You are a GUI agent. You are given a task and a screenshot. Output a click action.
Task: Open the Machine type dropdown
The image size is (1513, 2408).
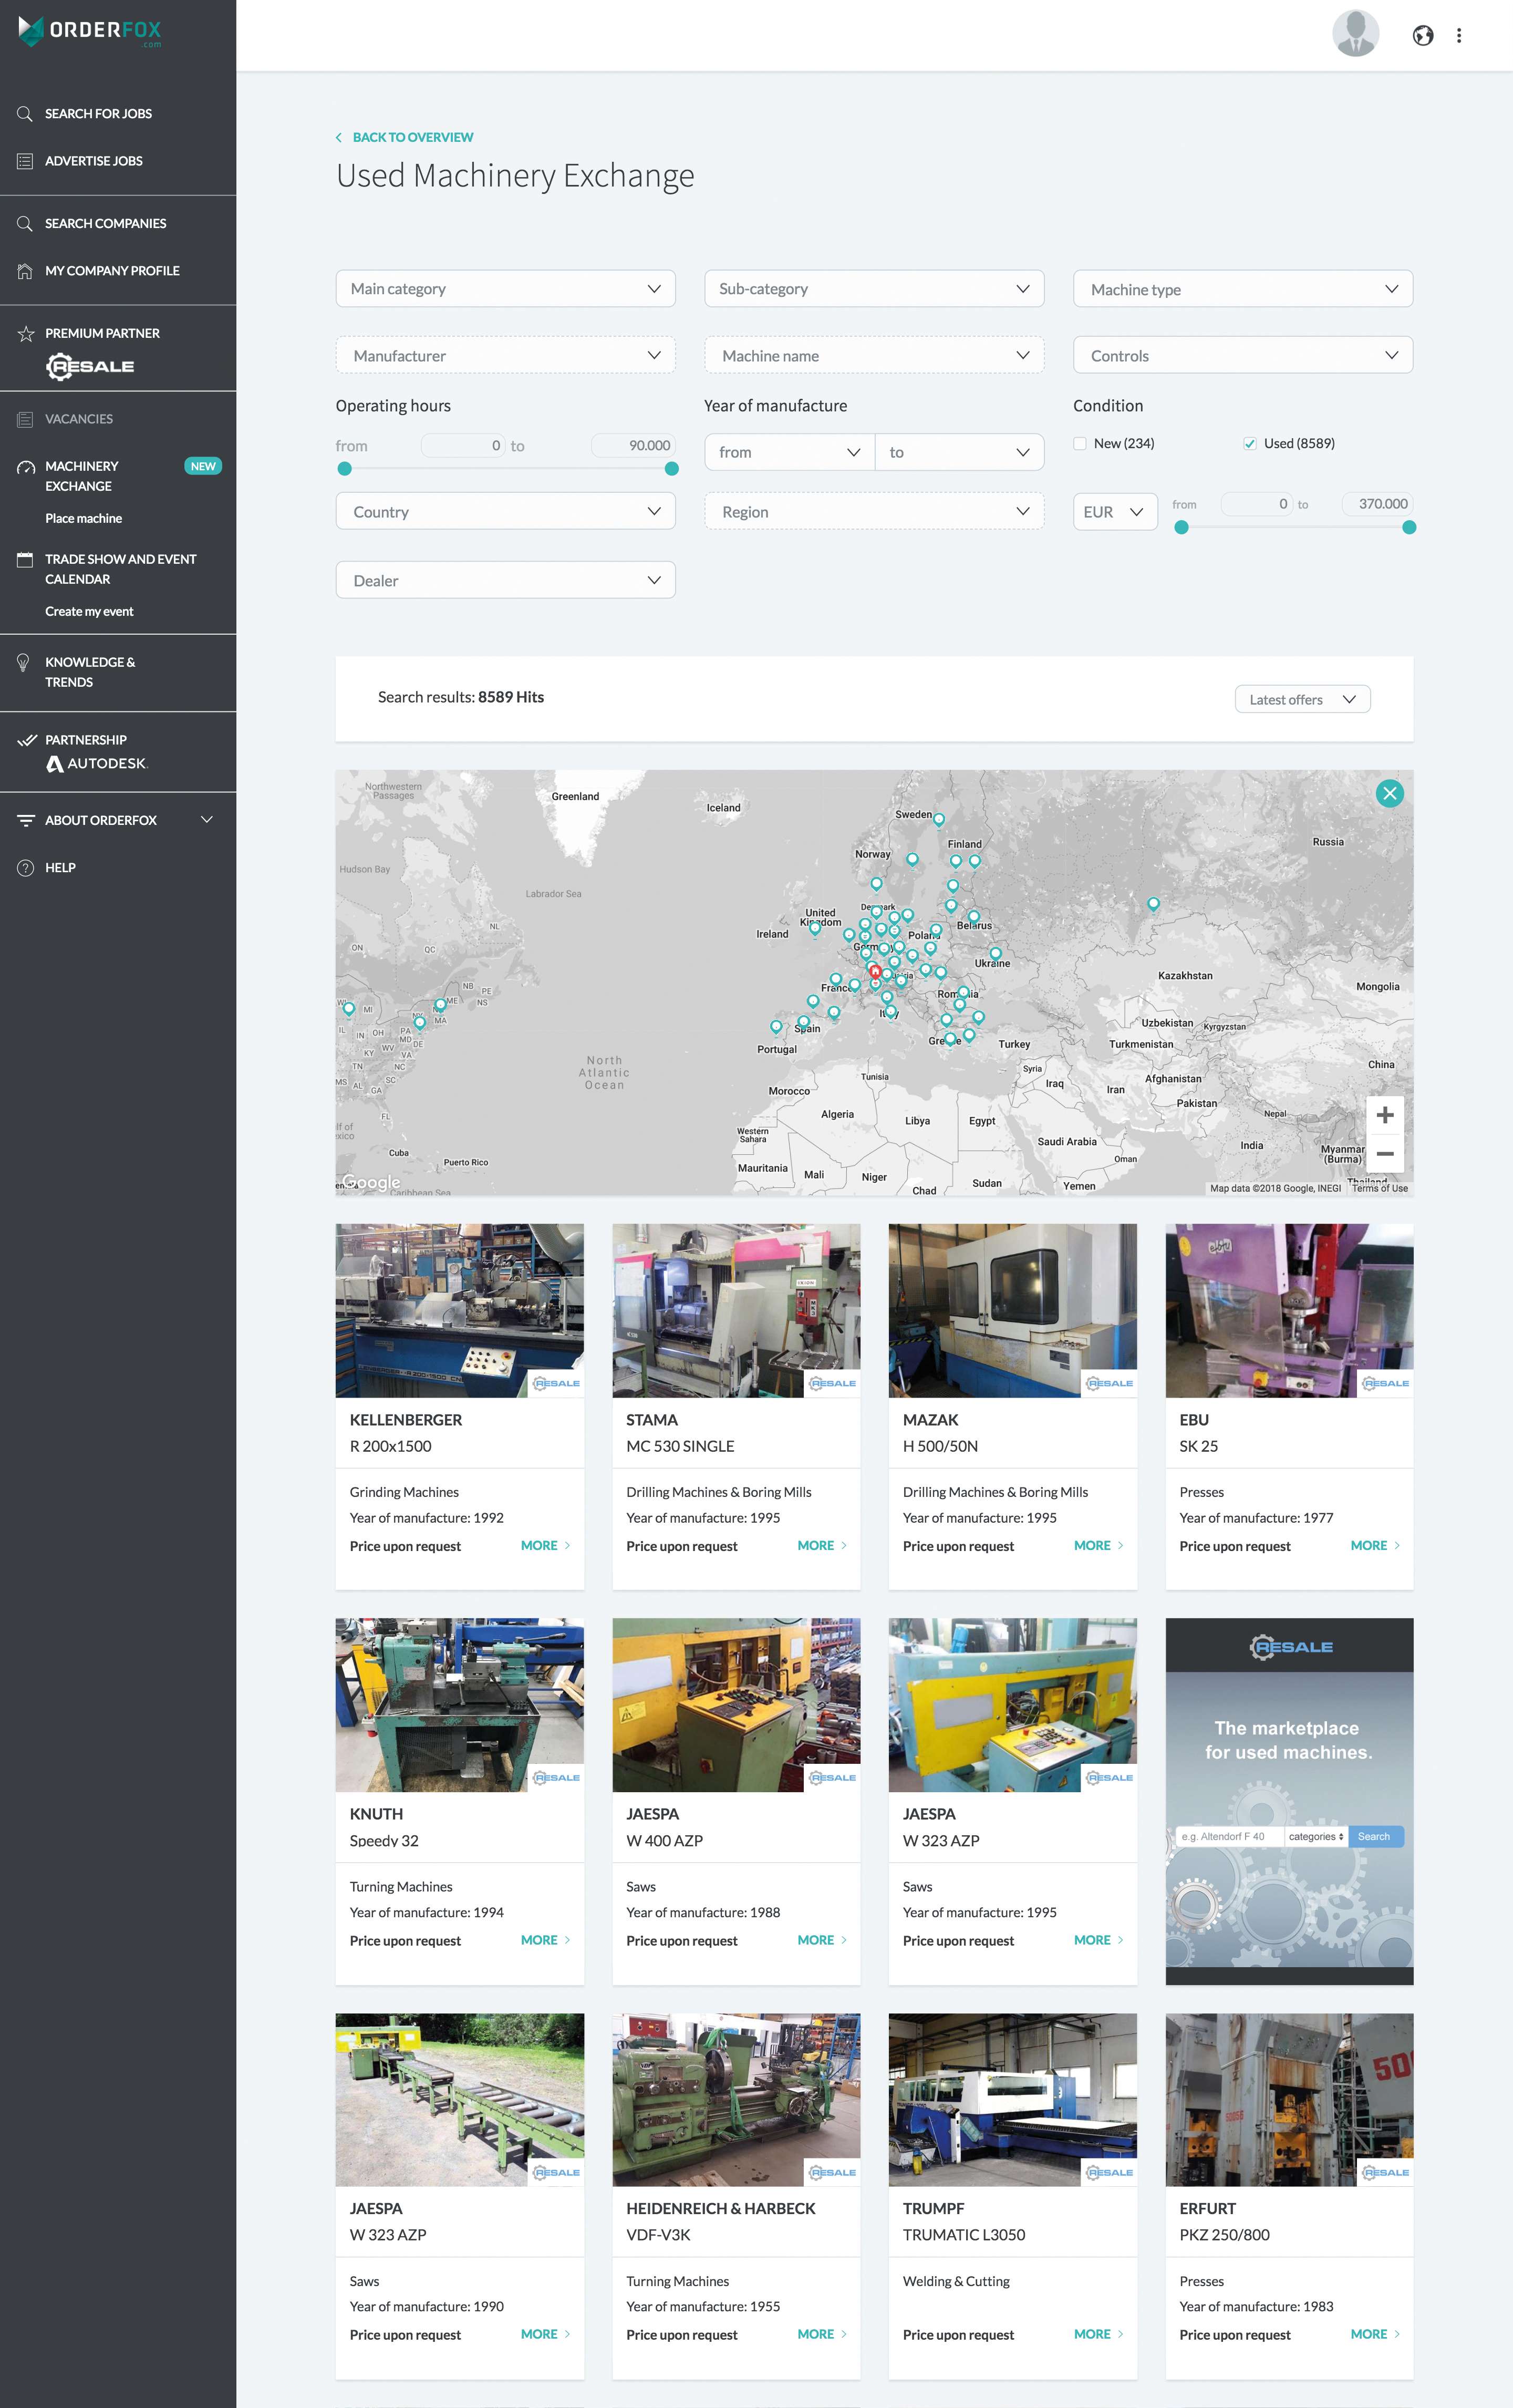[x=1242, y=289]
